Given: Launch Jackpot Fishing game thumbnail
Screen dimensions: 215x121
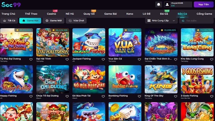Looking at the screenshot, I should pos(89,42).
